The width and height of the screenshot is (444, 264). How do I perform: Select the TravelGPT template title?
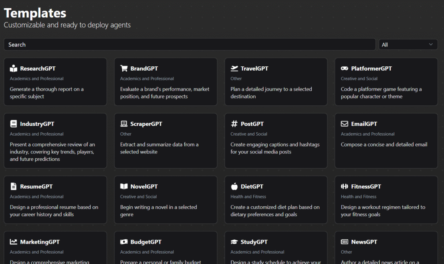254,68
